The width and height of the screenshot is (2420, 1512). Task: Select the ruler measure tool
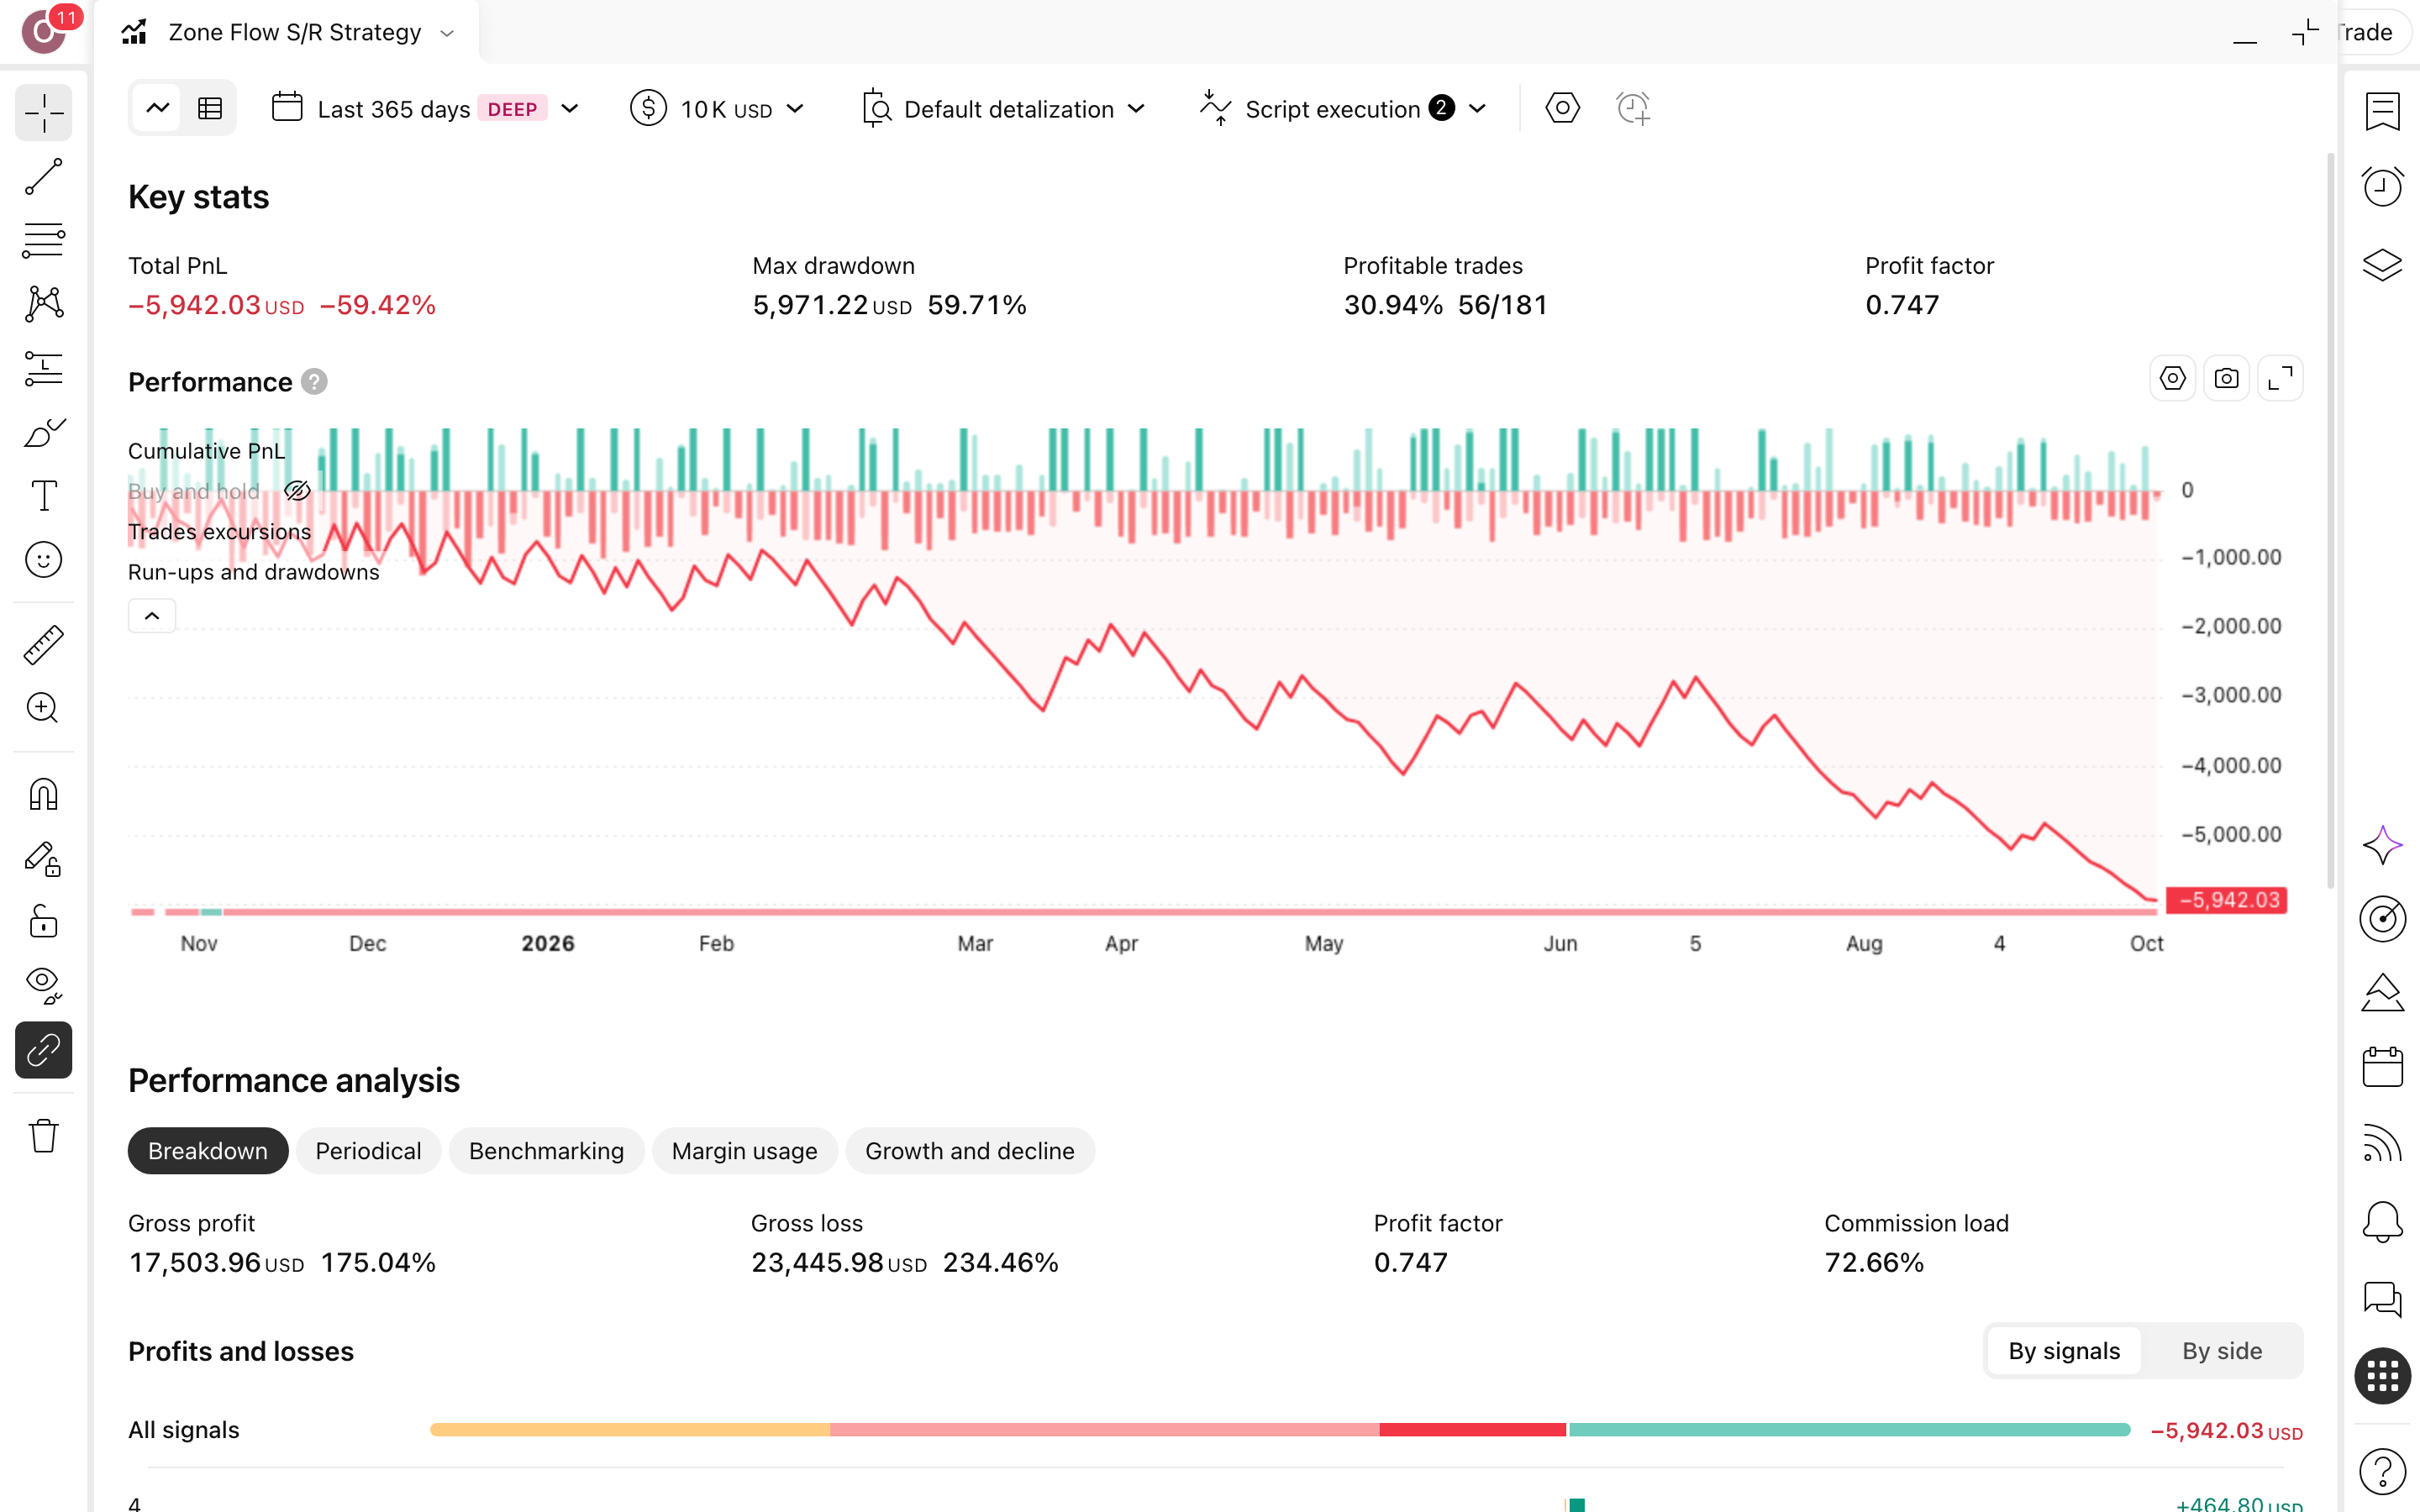point(44,645)
